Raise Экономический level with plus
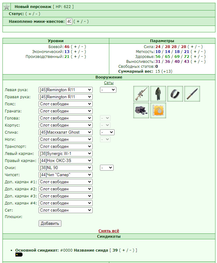 point(75,52)
